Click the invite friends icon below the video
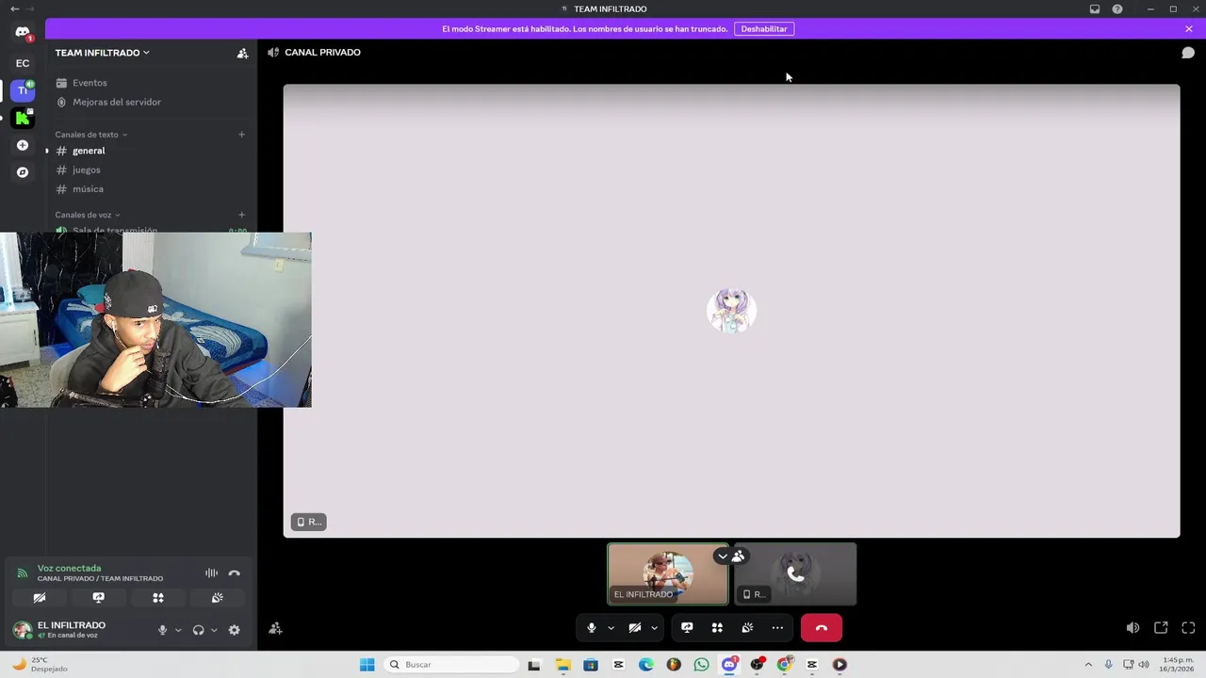Viewport: 1206px width, 678px height. [275, 628]
